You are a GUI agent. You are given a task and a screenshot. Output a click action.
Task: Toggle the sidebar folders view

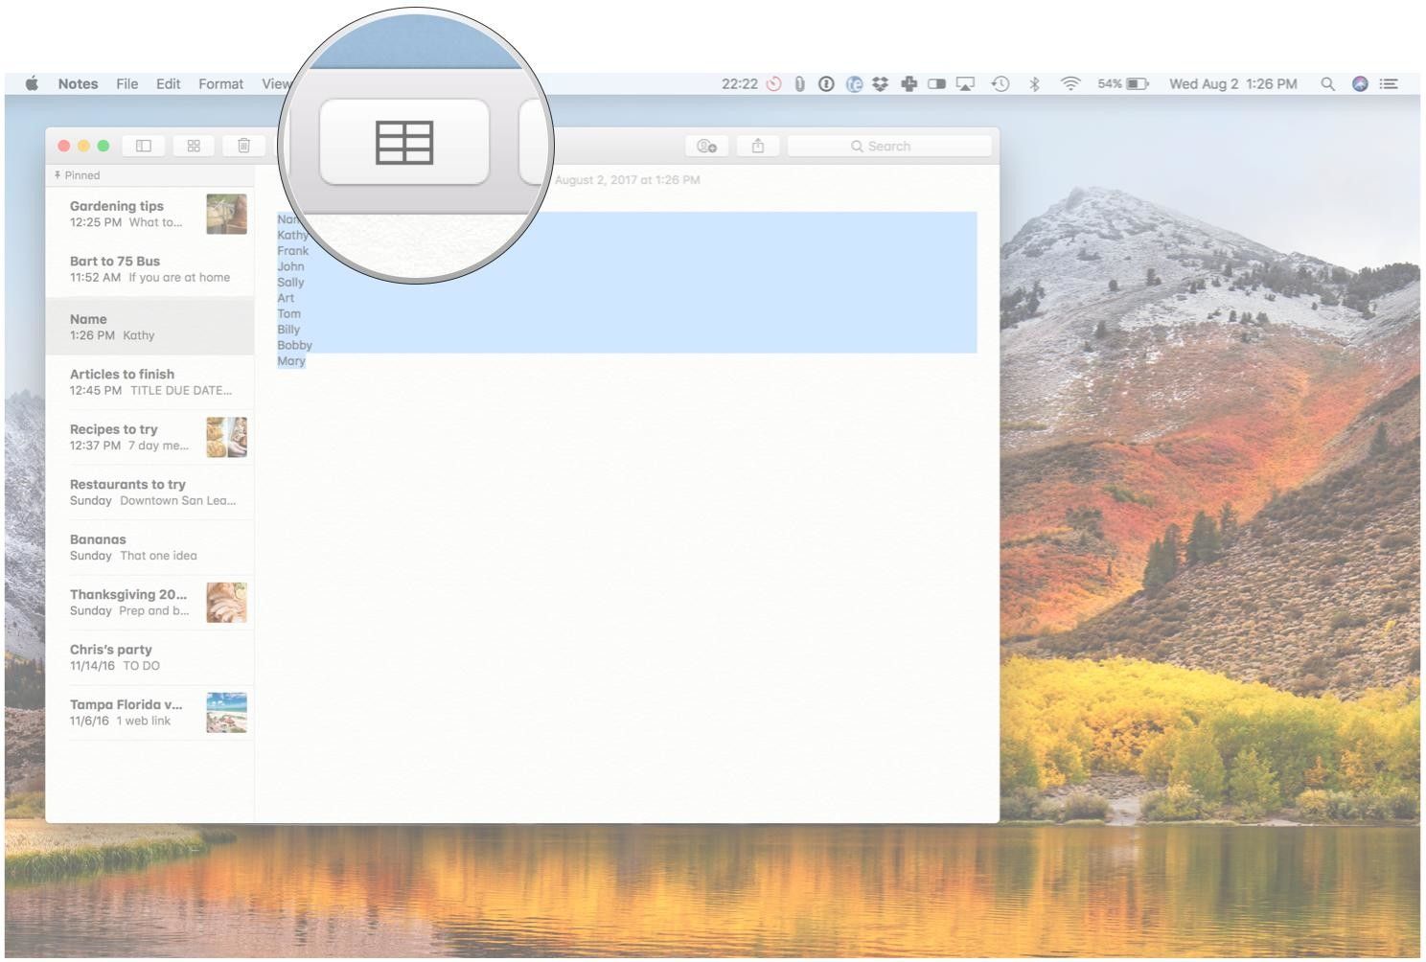144,146
